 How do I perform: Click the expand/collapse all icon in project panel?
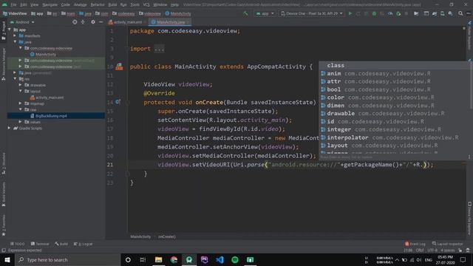click(x=83, y=22)
